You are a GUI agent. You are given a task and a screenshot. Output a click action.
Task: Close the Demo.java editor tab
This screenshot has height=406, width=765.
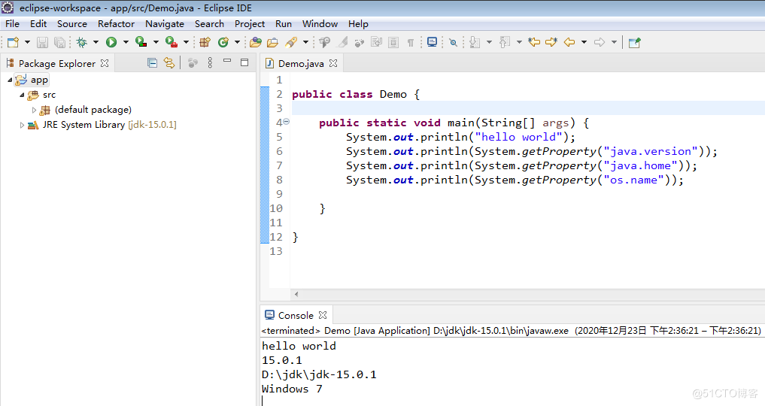(333, 63)
